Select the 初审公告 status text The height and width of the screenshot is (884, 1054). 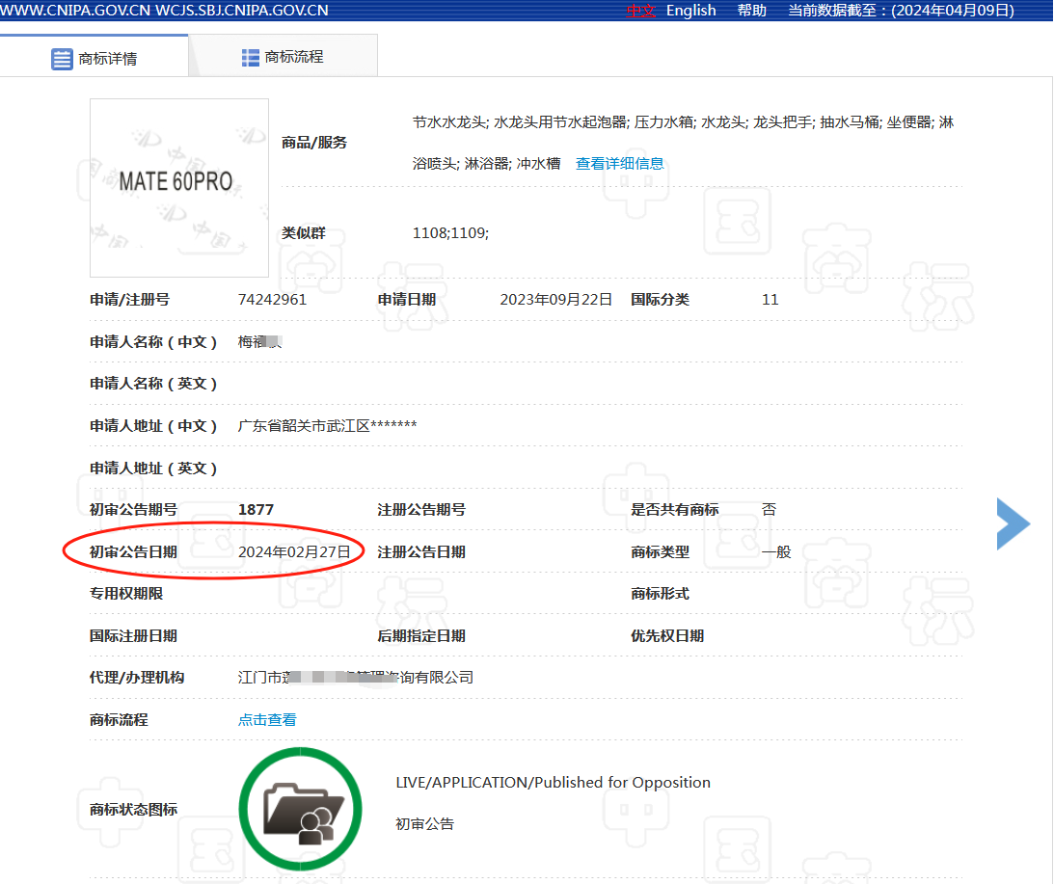click(425, 824)
